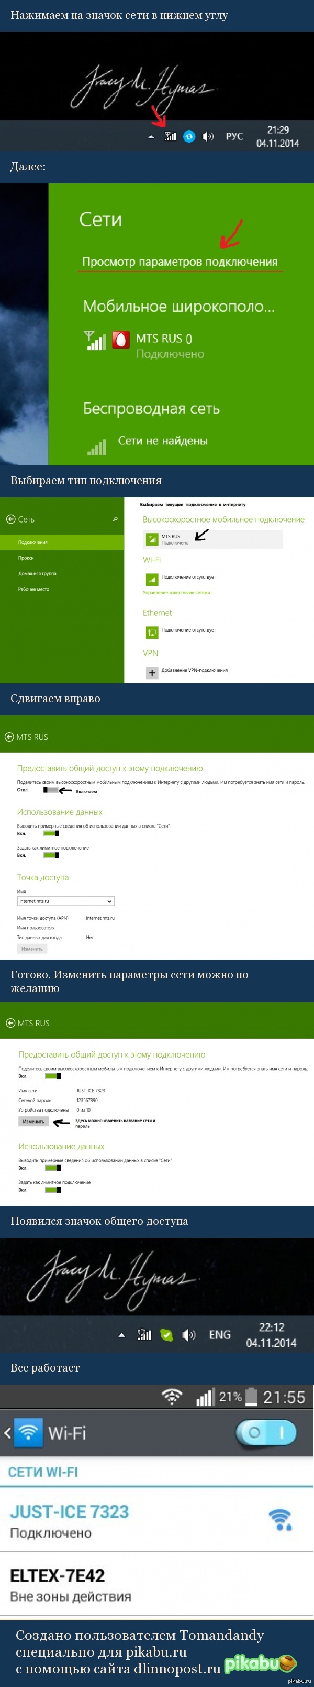Go back from MTS RUS page showing JUST-ICE network

[10, 1023]
